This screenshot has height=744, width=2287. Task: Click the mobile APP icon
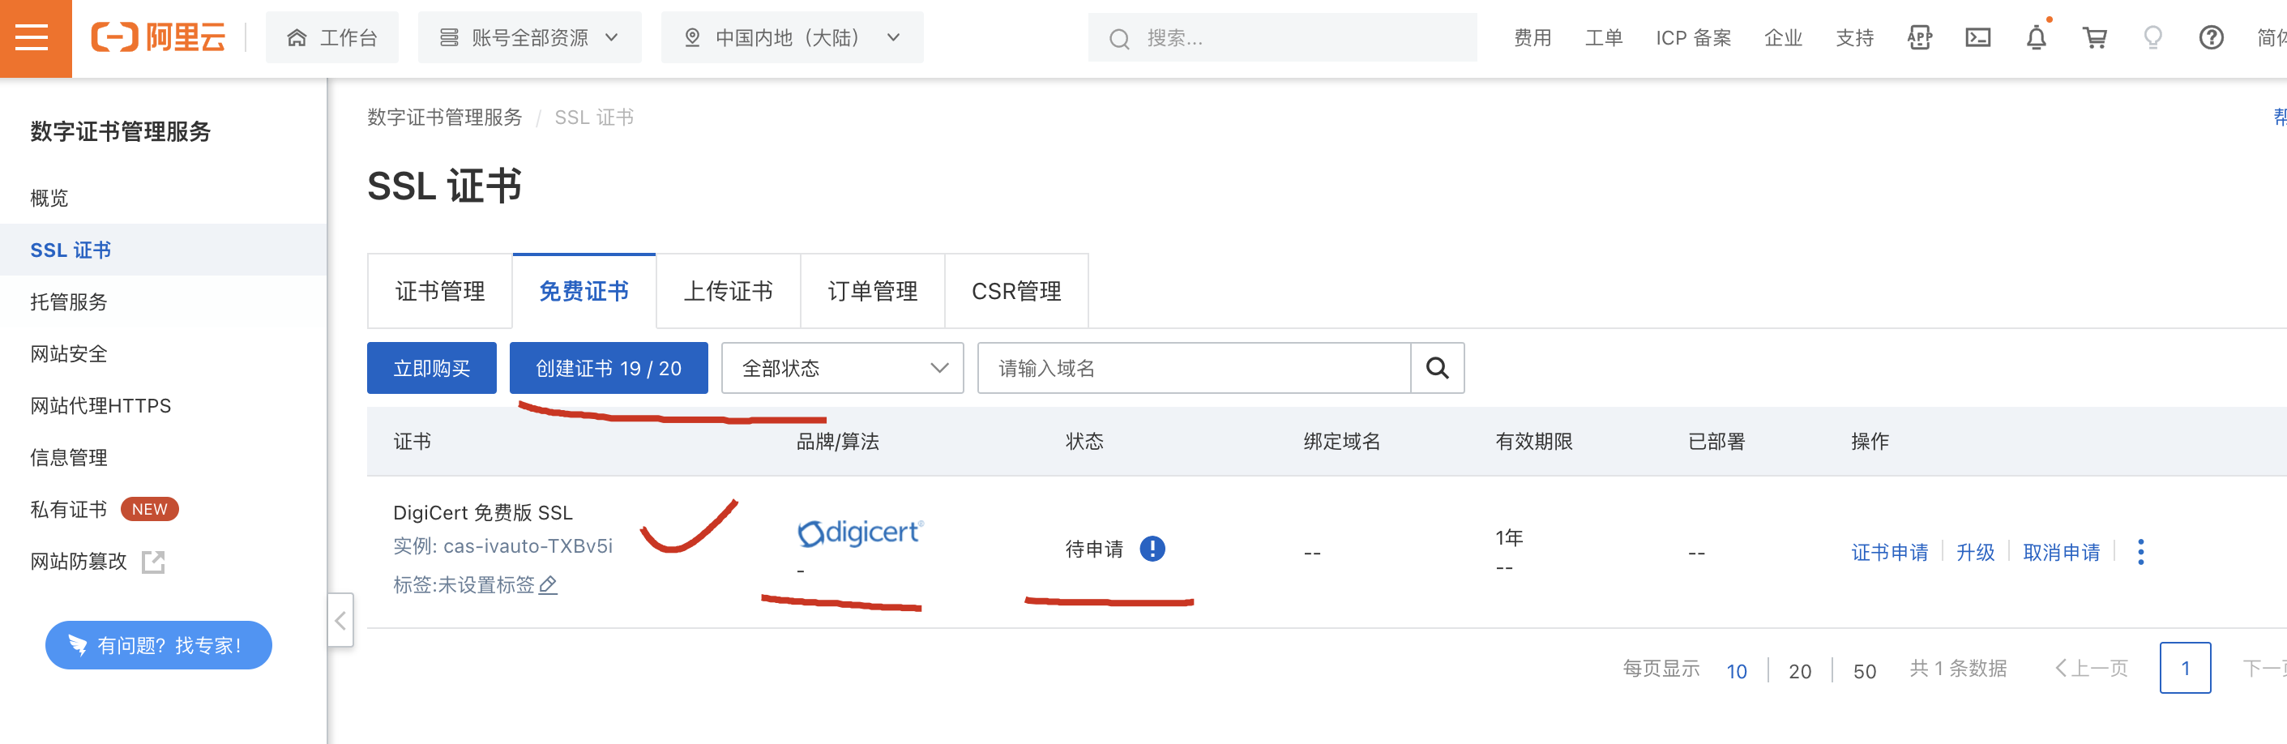pos(1919,38)
